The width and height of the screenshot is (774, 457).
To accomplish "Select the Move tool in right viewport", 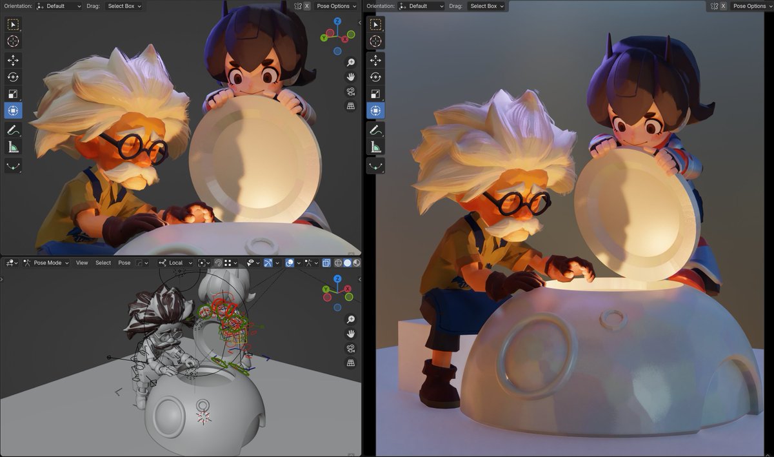I will [375, 60].
